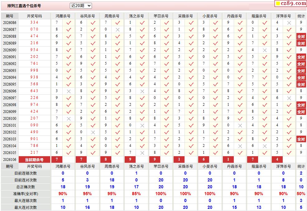This screenshot has width=307, height=211.
Task: Click checkmark for 鸿雁杀号 in period 2026086
Action: 69,23
